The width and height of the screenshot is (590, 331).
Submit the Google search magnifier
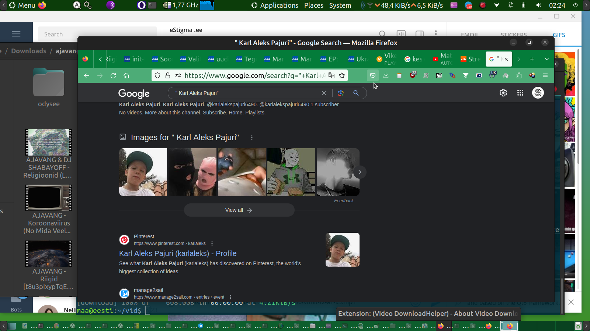point(356,93)
